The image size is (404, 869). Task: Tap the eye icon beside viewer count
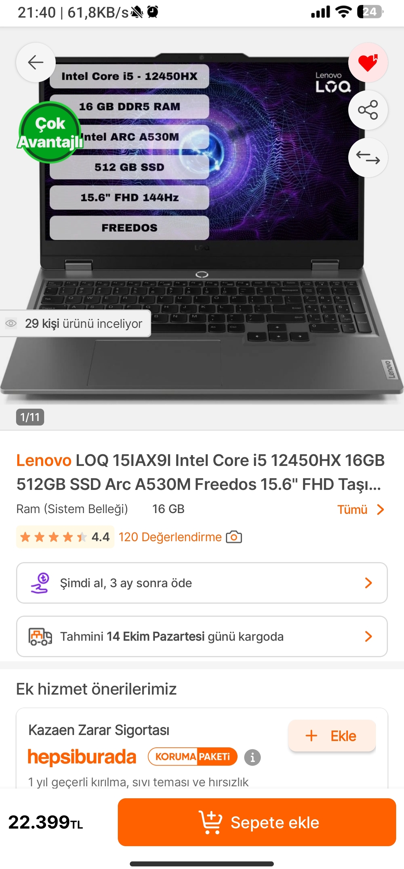(11, 323)
